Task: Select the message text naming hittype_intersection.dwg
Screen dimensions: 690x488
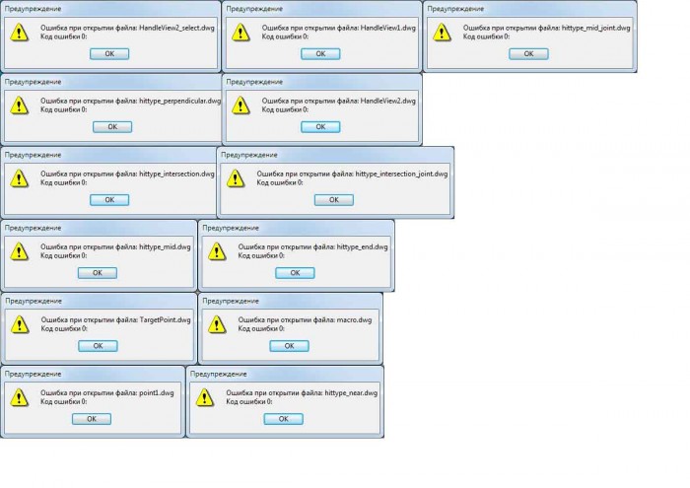Action: [127, 174]
